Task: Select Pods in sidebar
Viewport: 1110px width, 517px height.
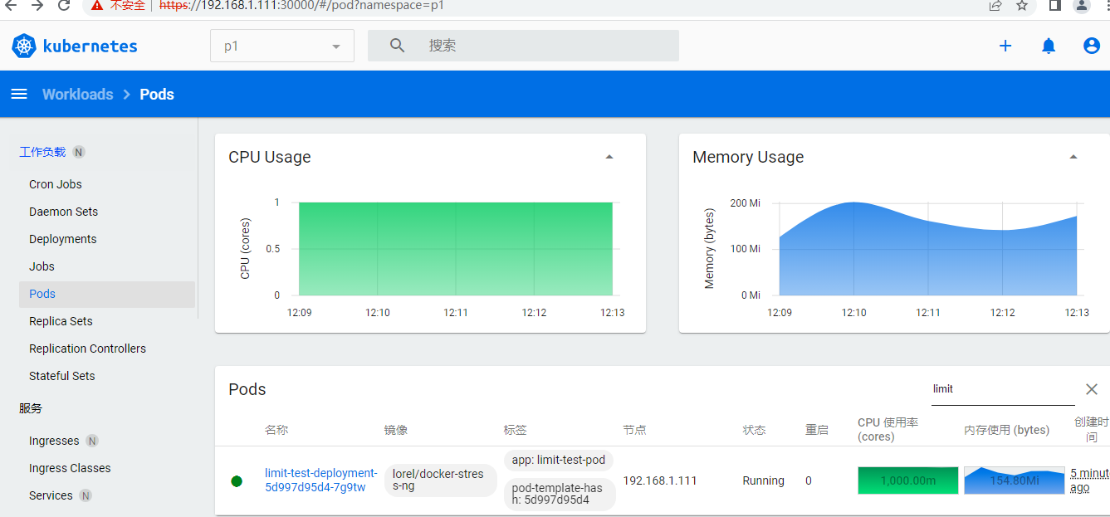Action: coord(107,294)
